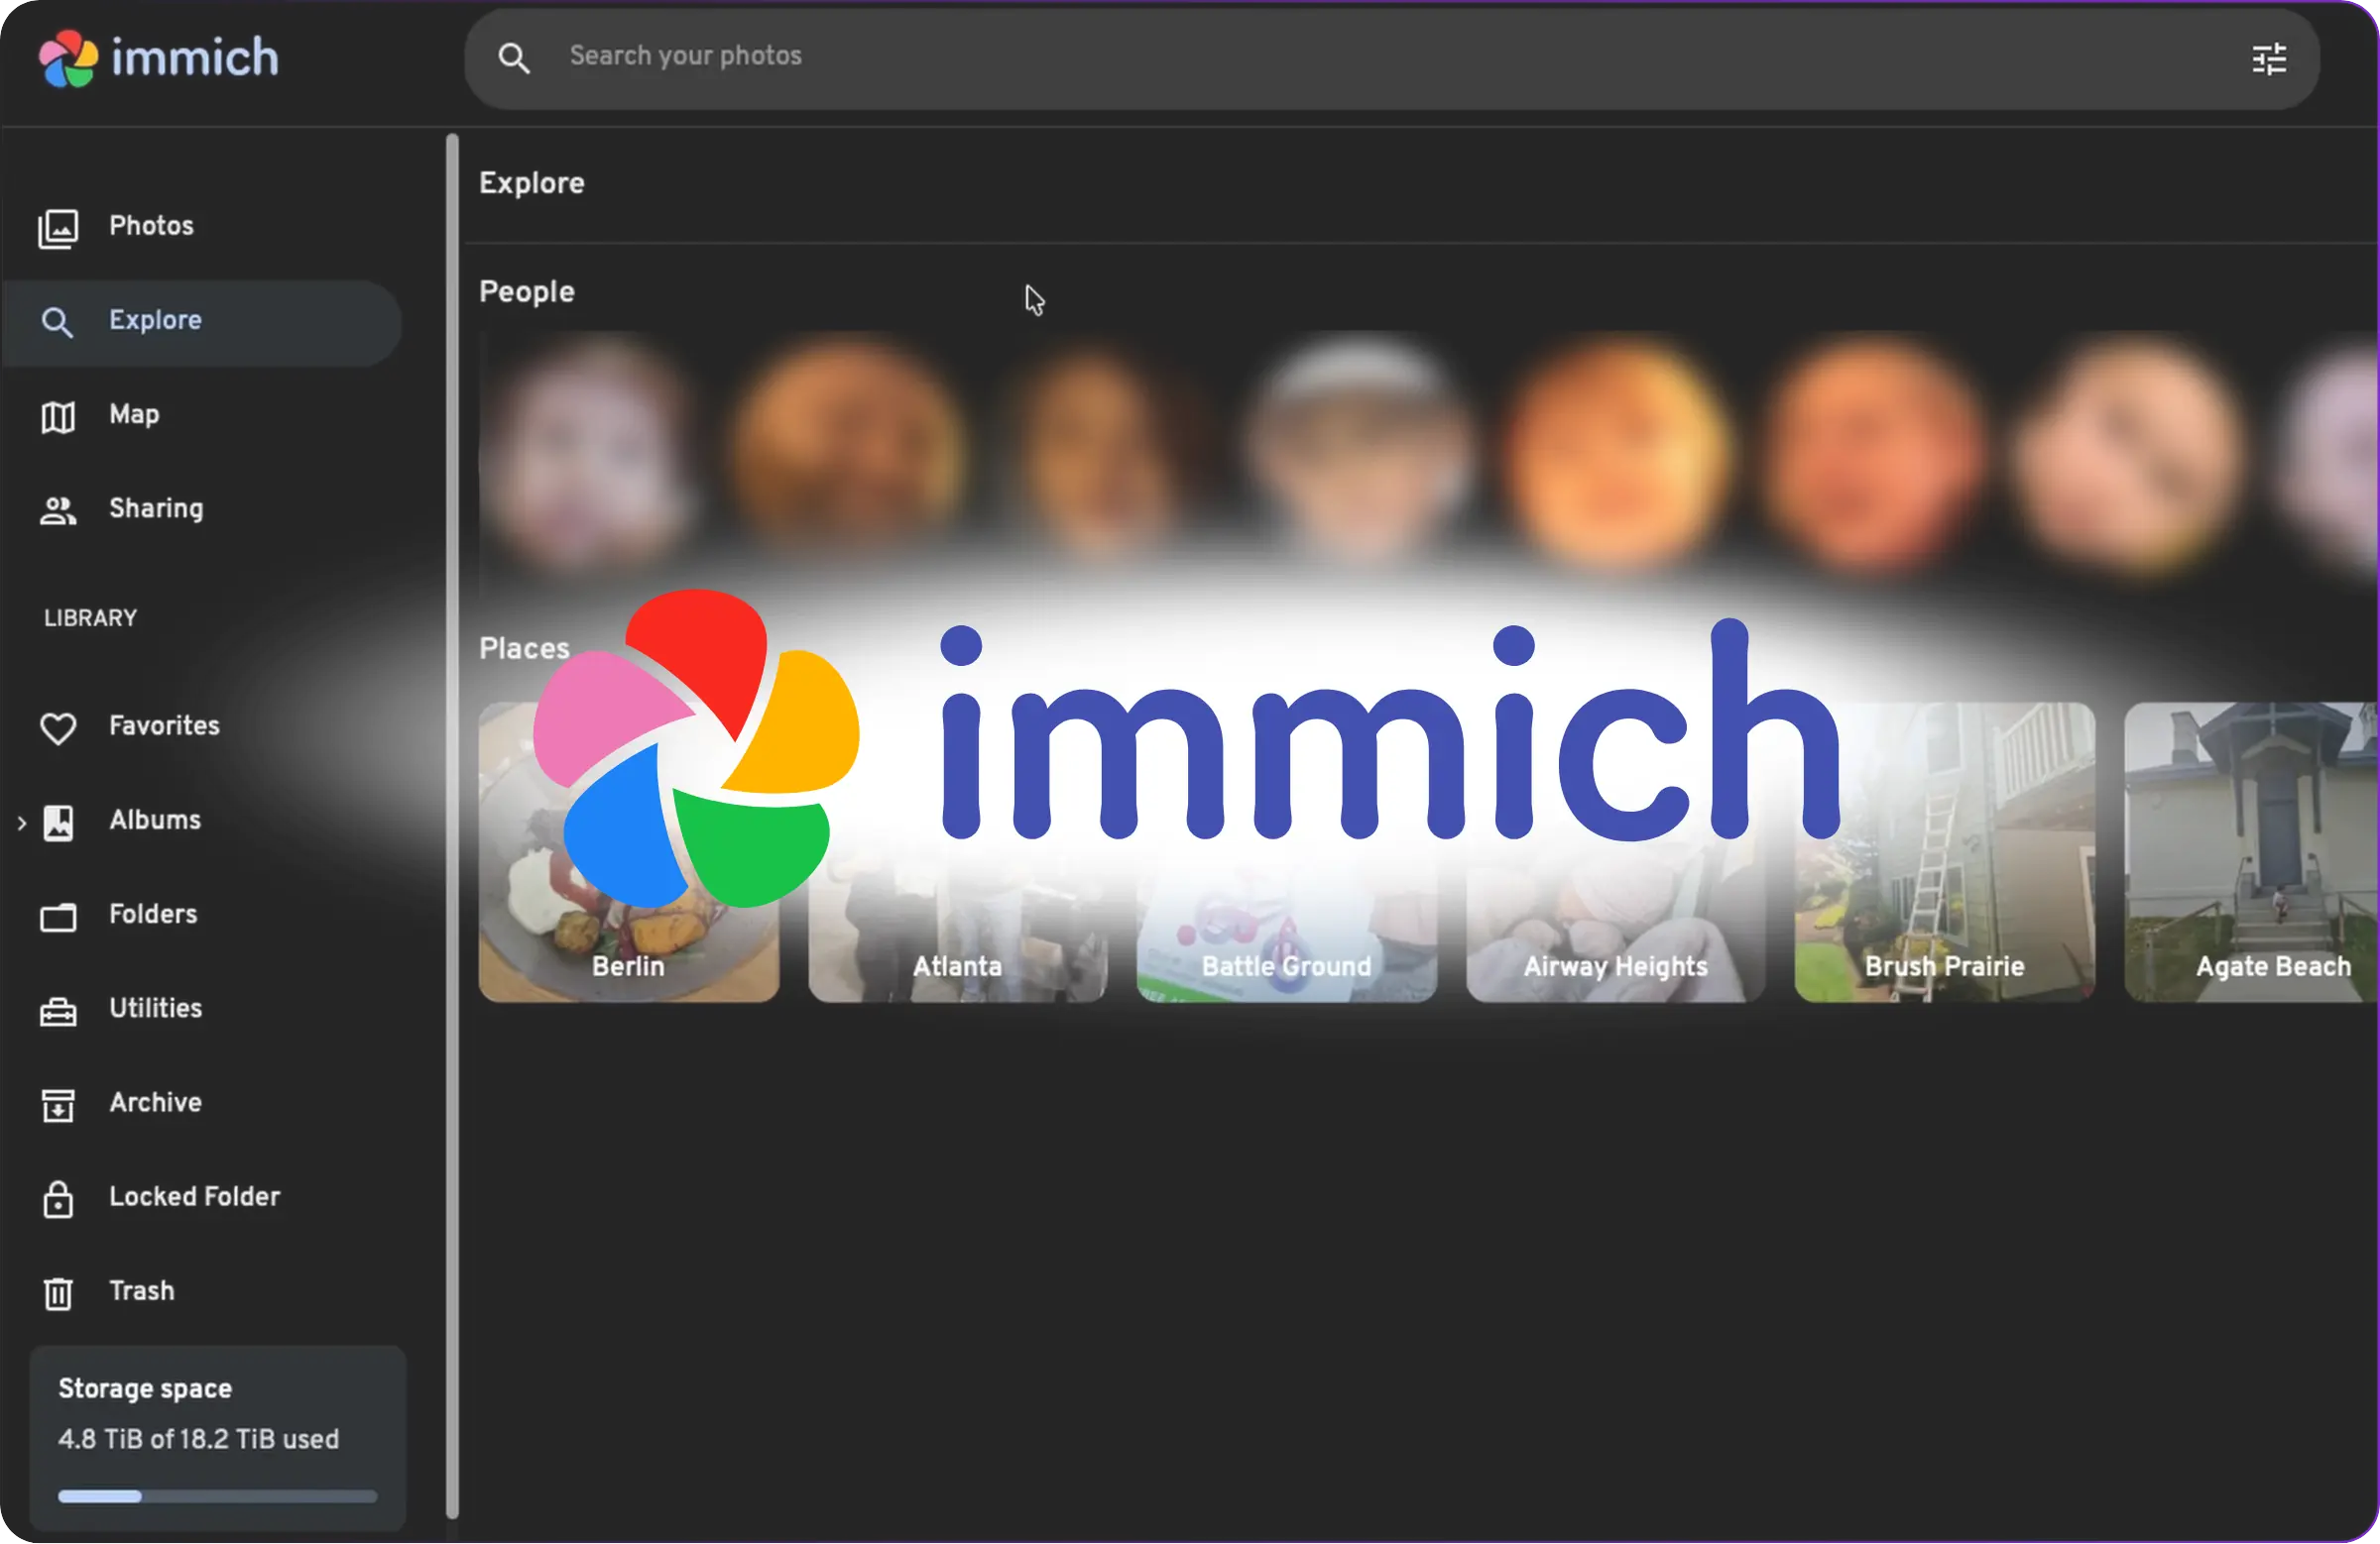This screenshot has height=1544, width=2380.
Task: Focus the Search your photos field
Action: tap(1391, 57)
